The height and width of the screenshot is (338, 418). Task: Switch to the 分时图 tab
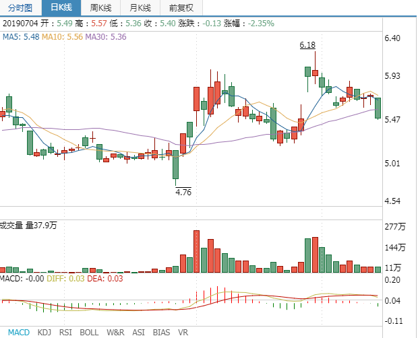point(20,8)
